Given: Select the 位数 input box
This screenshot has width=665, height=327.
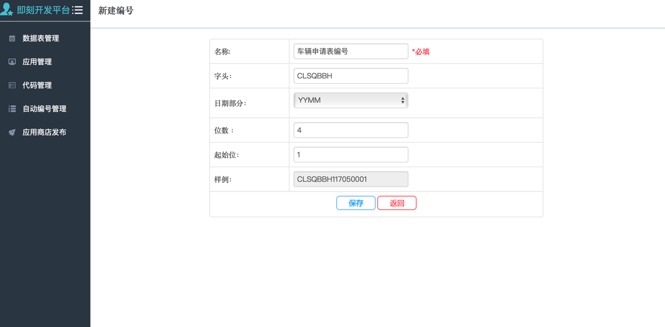Looking at the screenshot, I should (351, 130).
